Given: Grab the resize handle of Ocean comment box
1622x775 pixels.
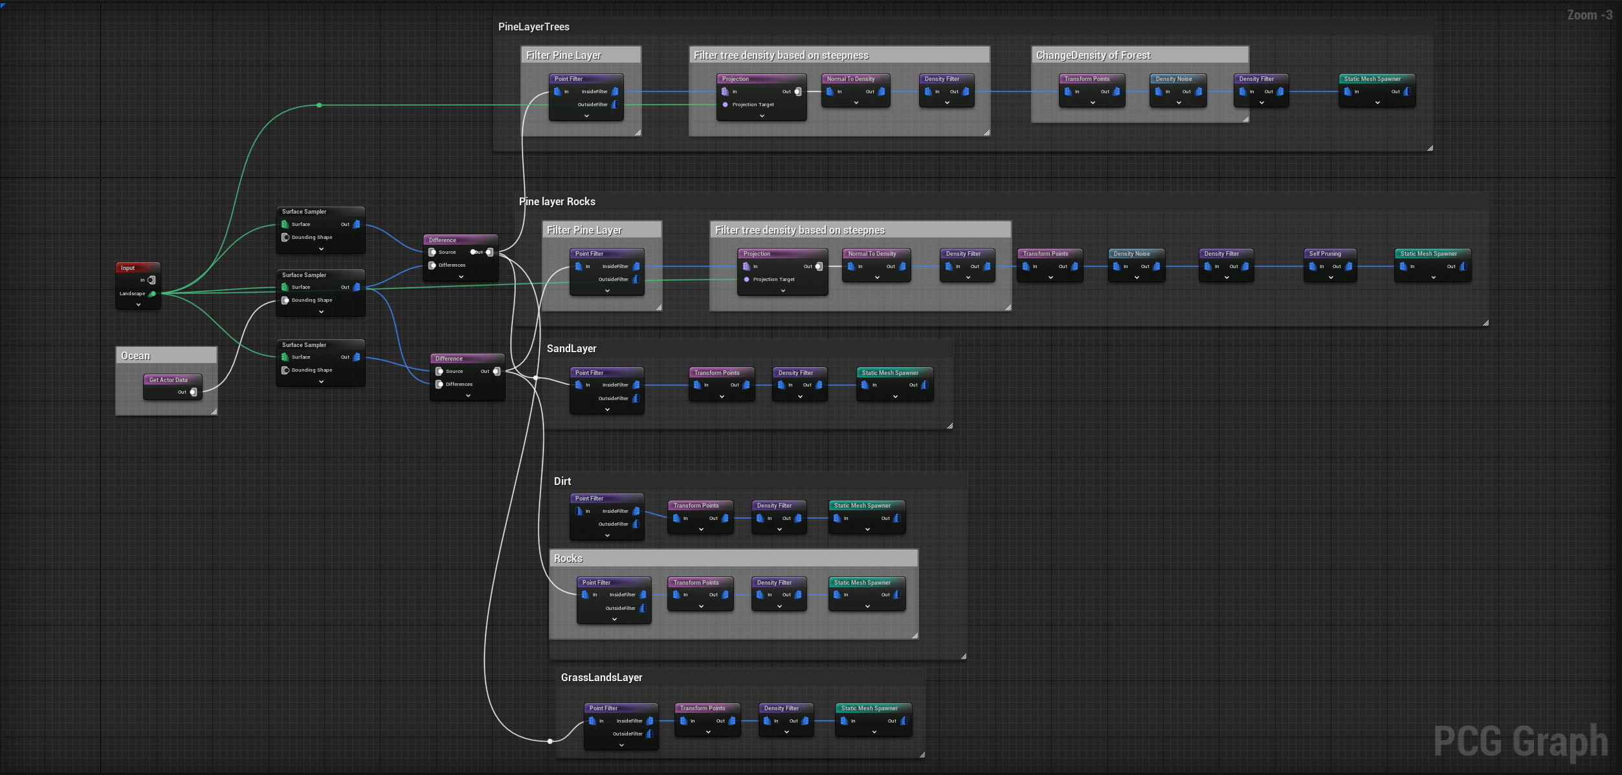Looking at the screenshot, I should point(214,412).
